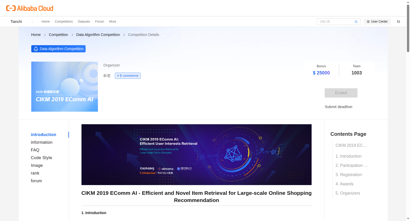Jump to 3. Registration in contents

(349, 175)
